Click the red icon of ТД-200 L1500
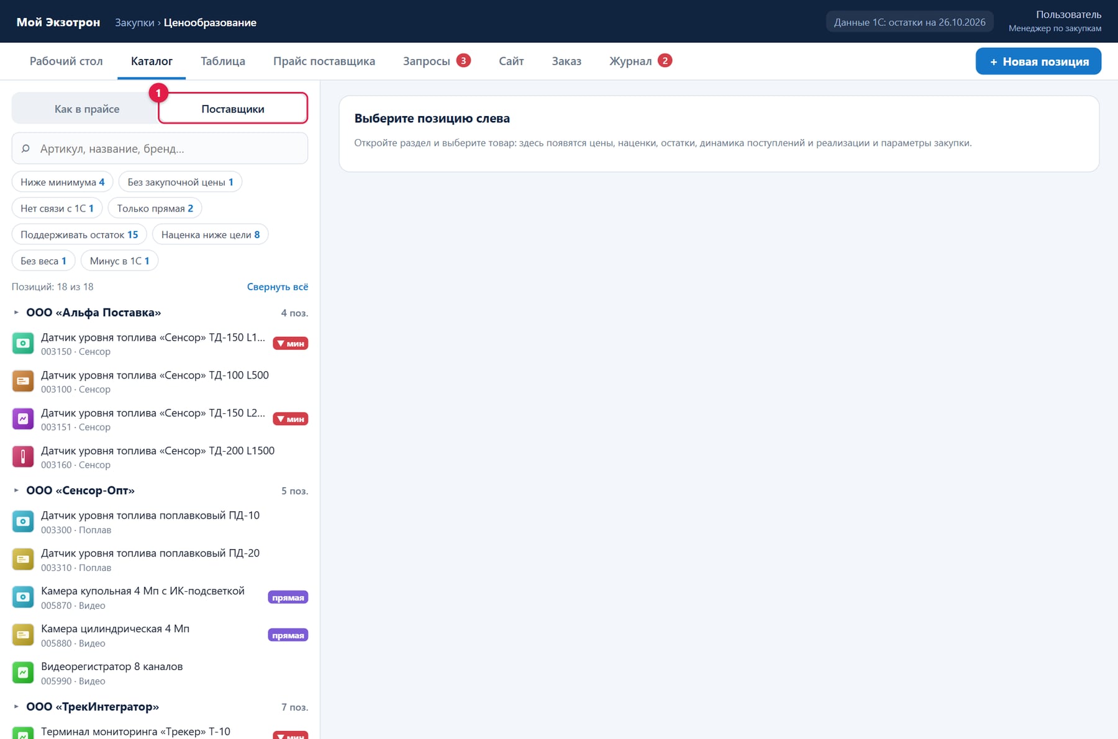The width and height of the screenshot is (1118, 739). click(x=23, y=457)
